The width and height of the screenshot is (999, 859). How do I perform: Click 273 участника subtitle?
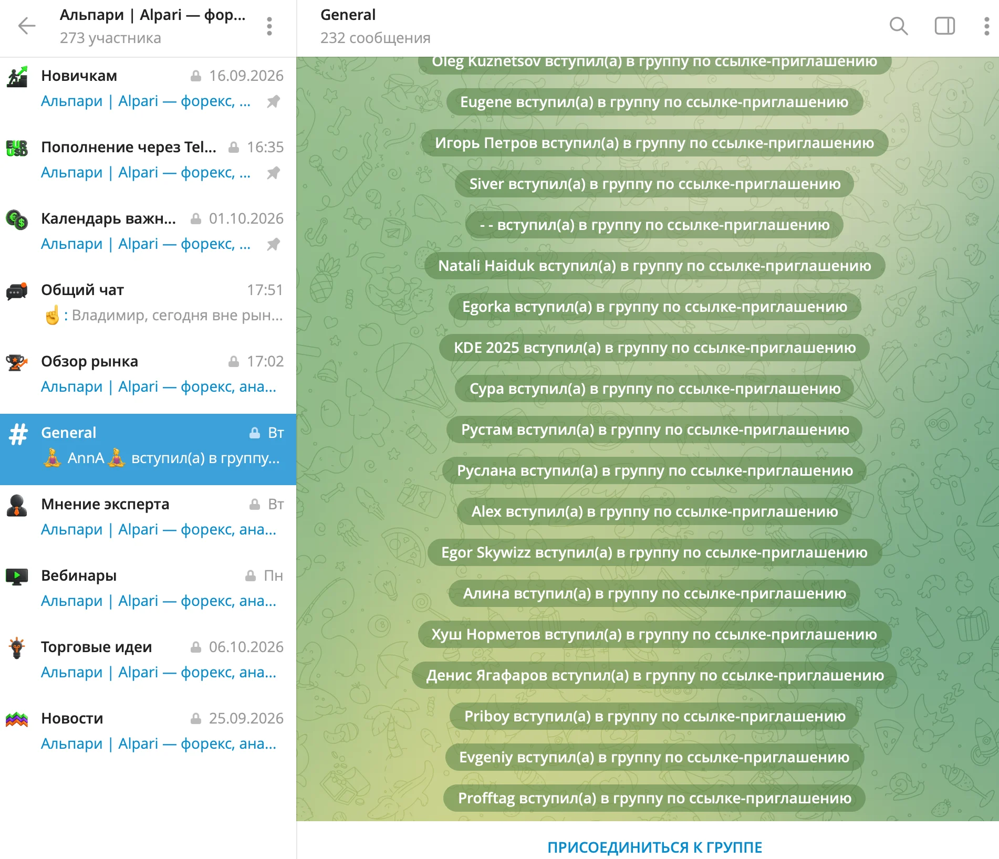[x=110, y=38]
